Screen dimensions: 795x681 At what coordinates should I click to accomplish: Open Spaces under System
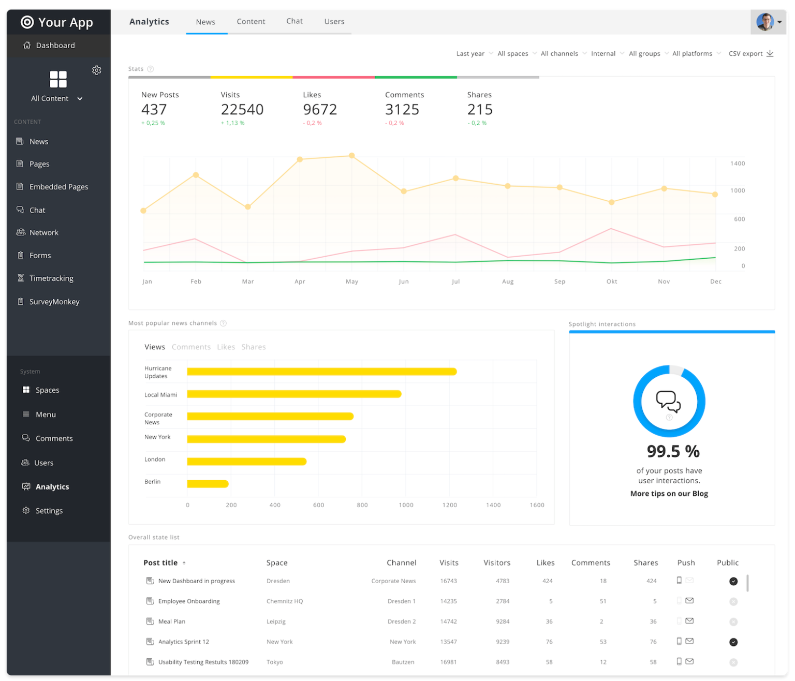point(47,390)
